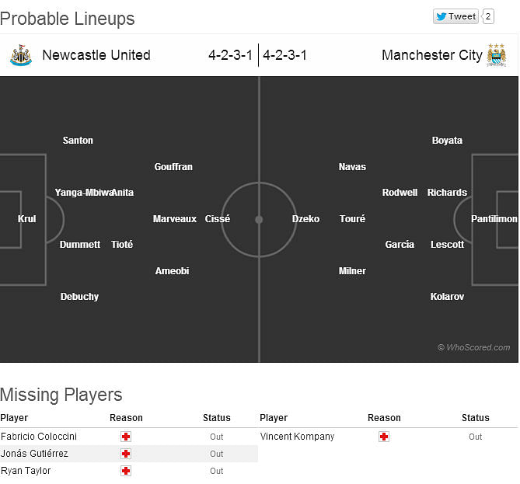This screenshot has width=520, height=484.
Task: Select striker Cissé on the pitch
Action: (218, 219)
